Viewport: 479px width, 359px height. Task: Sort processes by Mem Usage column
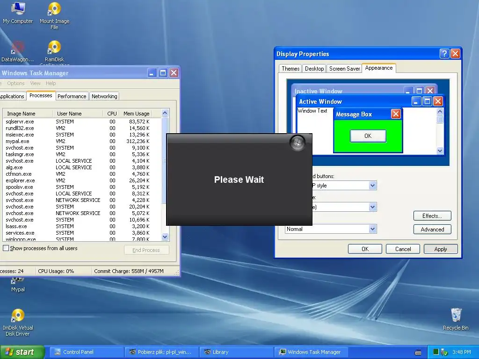click(x=136, y=114)
